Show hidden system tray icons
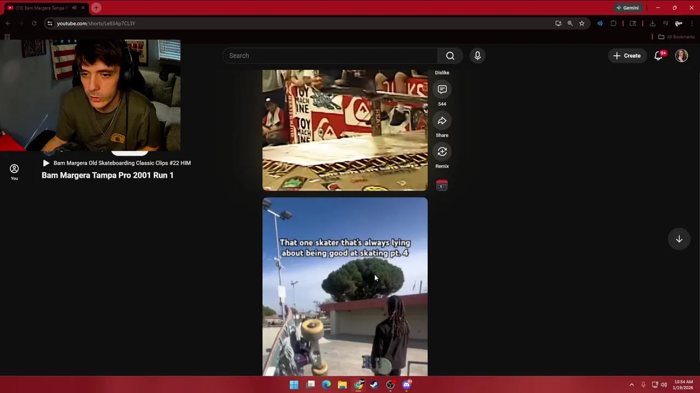 click(x=632, y=385)
